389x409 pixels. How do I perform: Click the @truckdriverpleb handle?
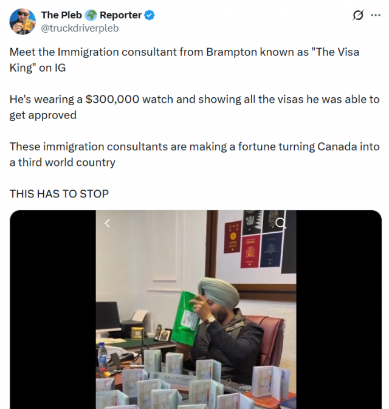click(x=80, y=28)
